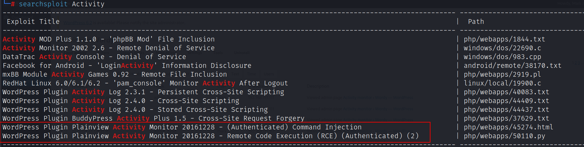Click the path linux/local/19900.c
Screen dimensions: 584x147
pyautogui.click(x=502, y=83)
